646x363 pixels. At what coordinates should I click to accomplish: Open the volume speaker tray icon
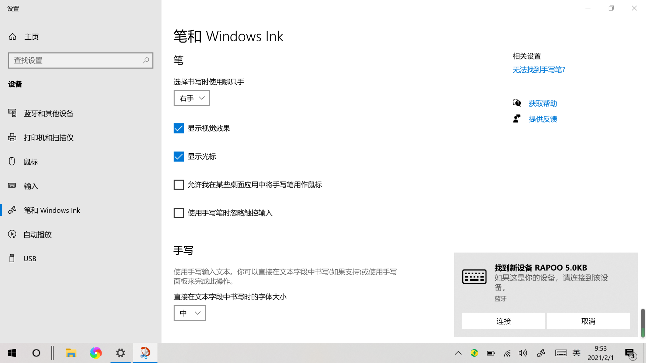pyautogui.click(x=523, y=353)
